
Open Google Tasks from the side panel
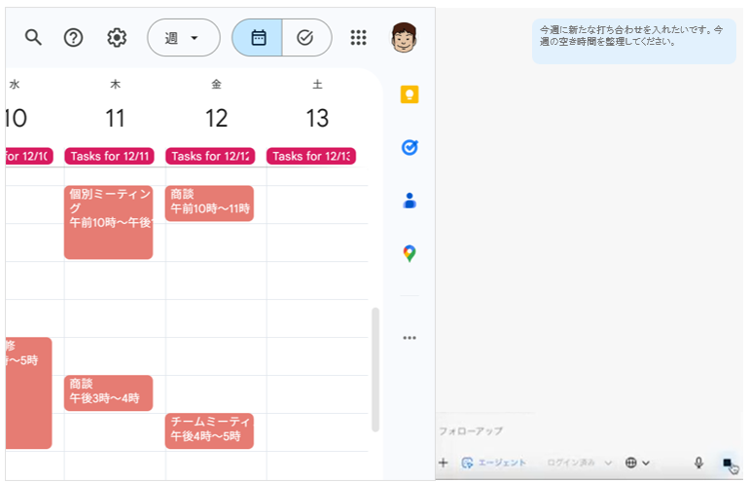point(410,147)
